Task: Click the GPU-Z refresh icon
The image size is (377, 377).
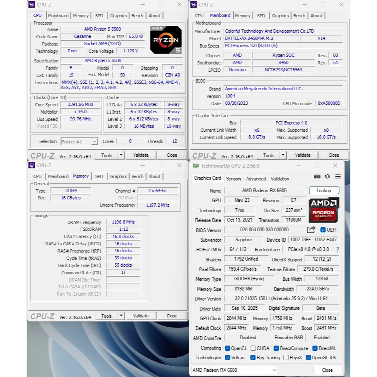Action: [327, 177]
